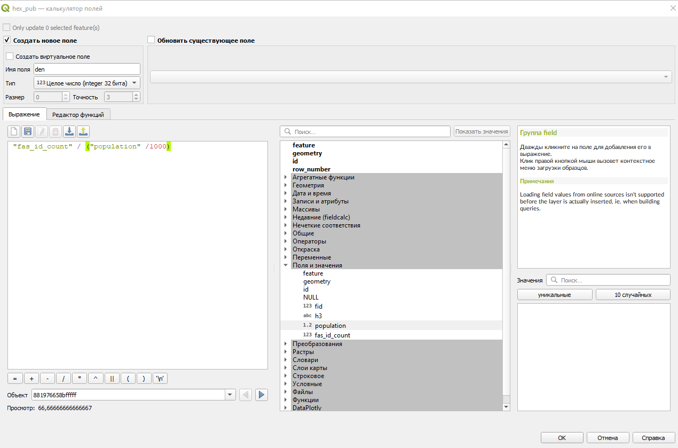Insert the multiplication operator
This screenshot has height=448, width=678.
point(80,379)
